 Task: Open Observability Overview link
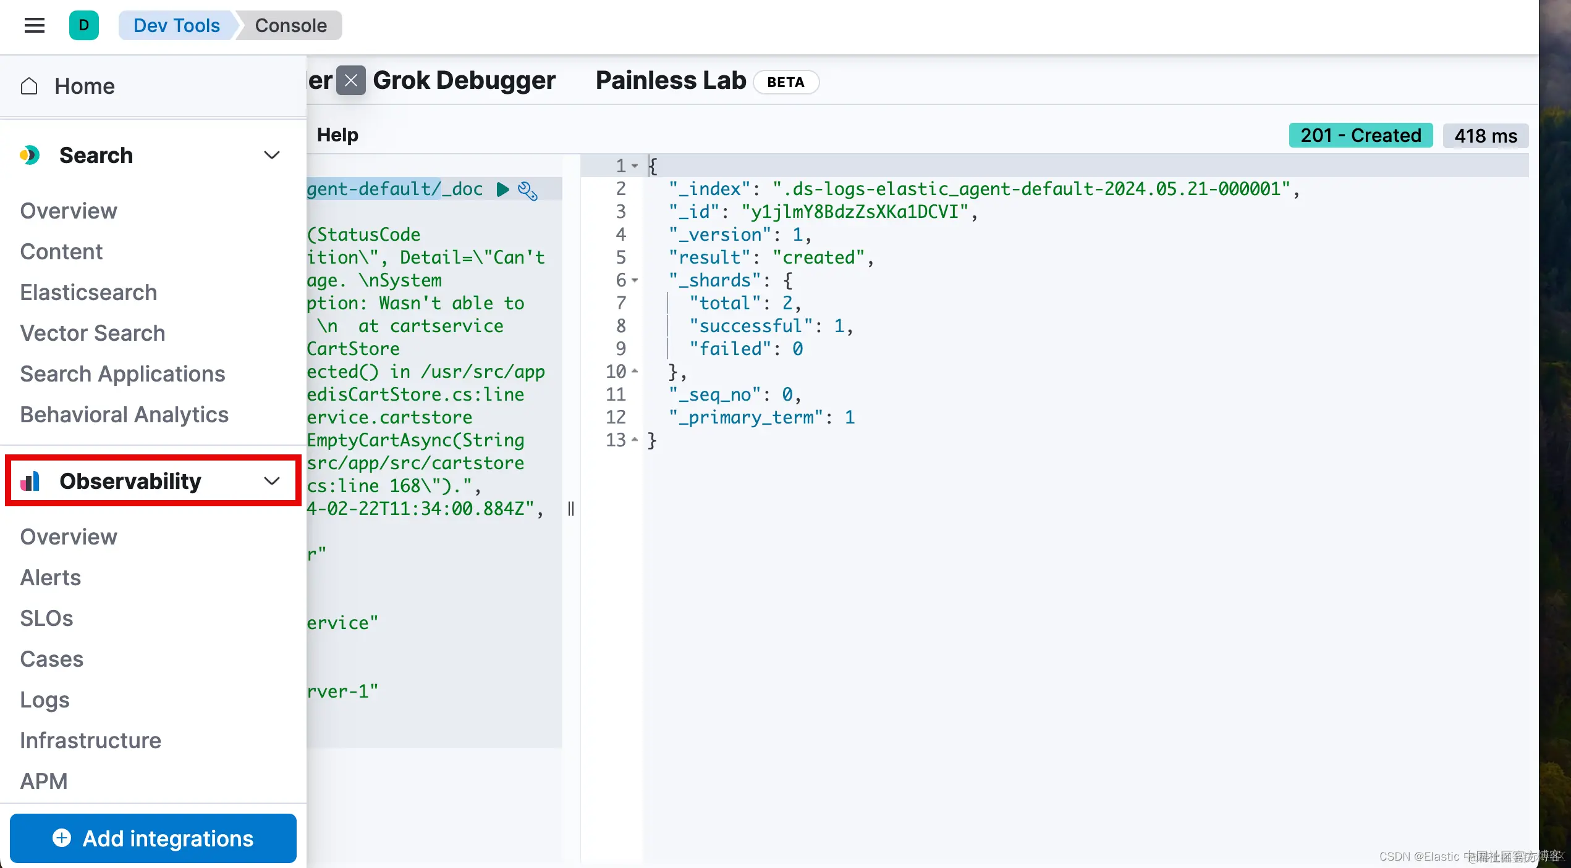tap(69, 536)
